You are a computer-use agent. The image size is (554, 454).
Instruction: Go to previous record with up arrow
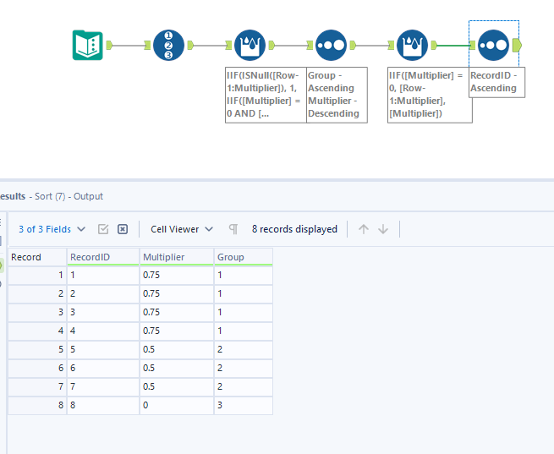point(364,229)
